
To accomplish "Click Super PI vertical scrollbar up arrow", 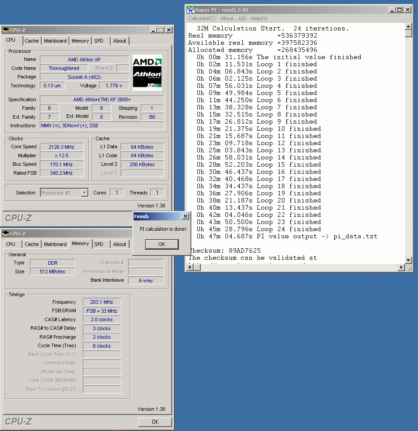I will click(409, 27).
